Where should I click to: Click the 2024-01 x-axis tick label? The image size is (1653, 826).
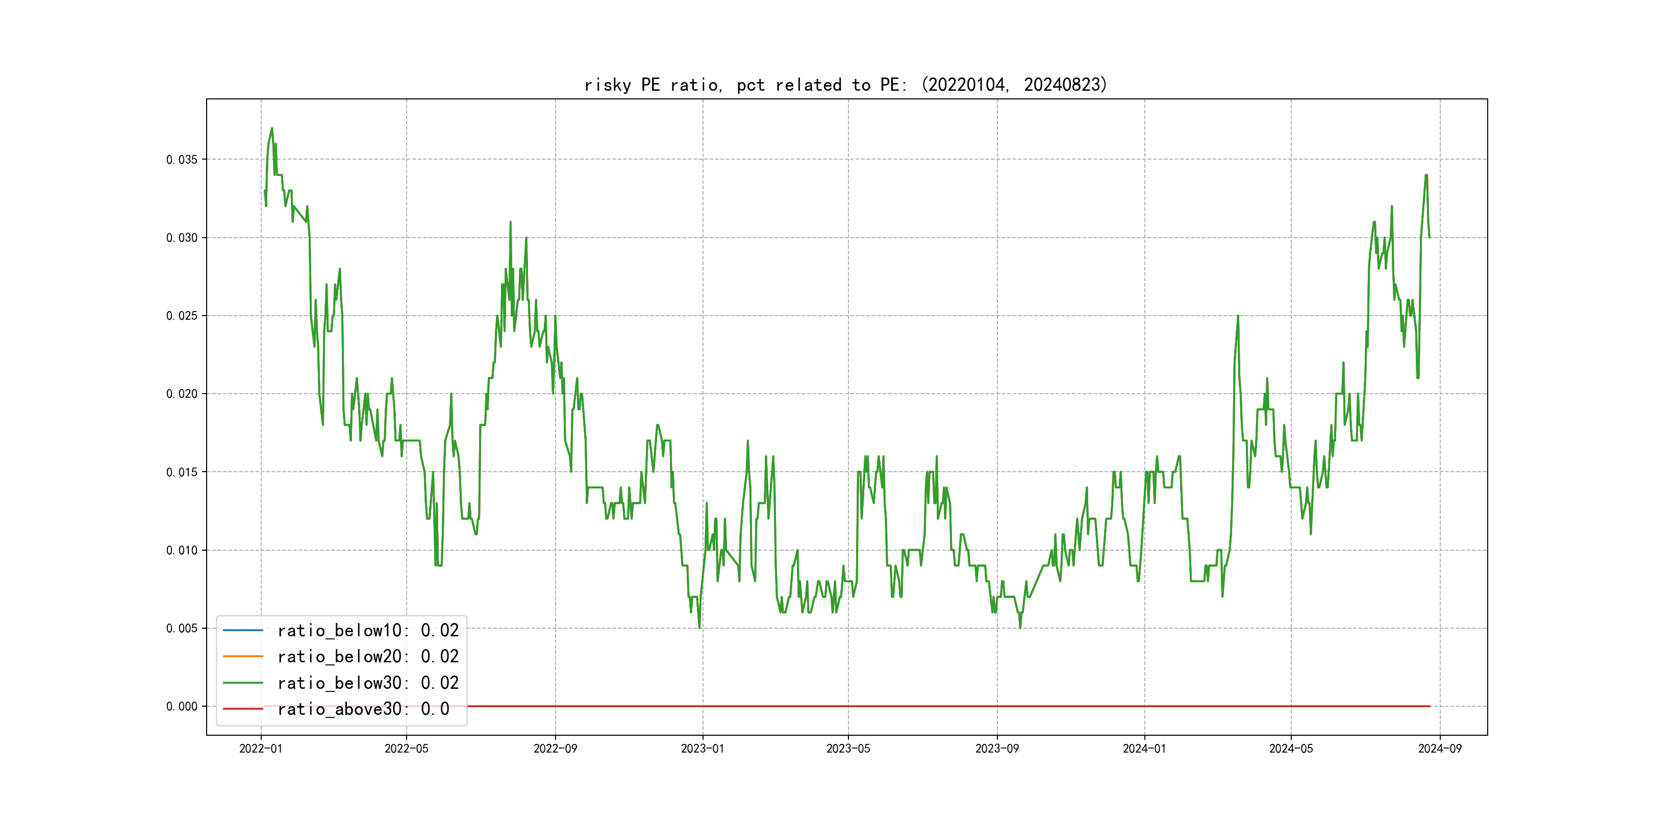click(x=1144, y=748)
